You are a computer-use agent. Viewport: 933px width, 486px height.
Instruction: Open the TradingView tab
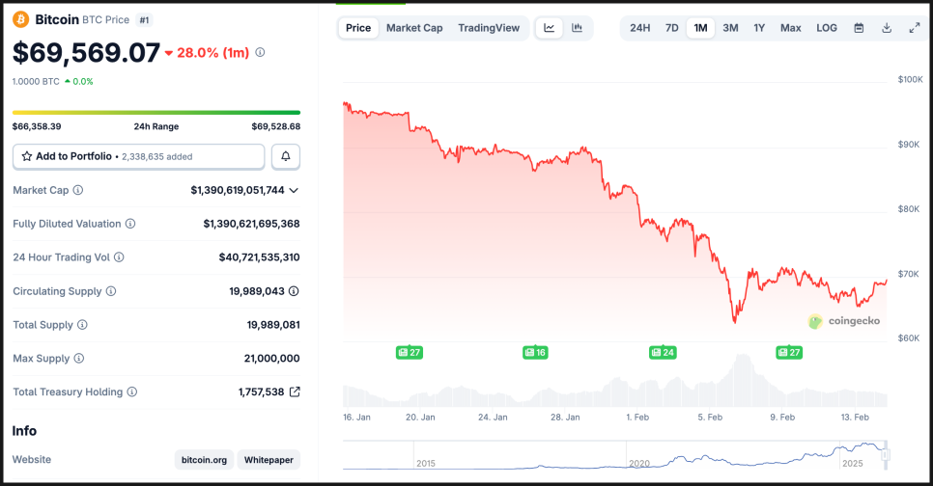[x=489, y=28]
